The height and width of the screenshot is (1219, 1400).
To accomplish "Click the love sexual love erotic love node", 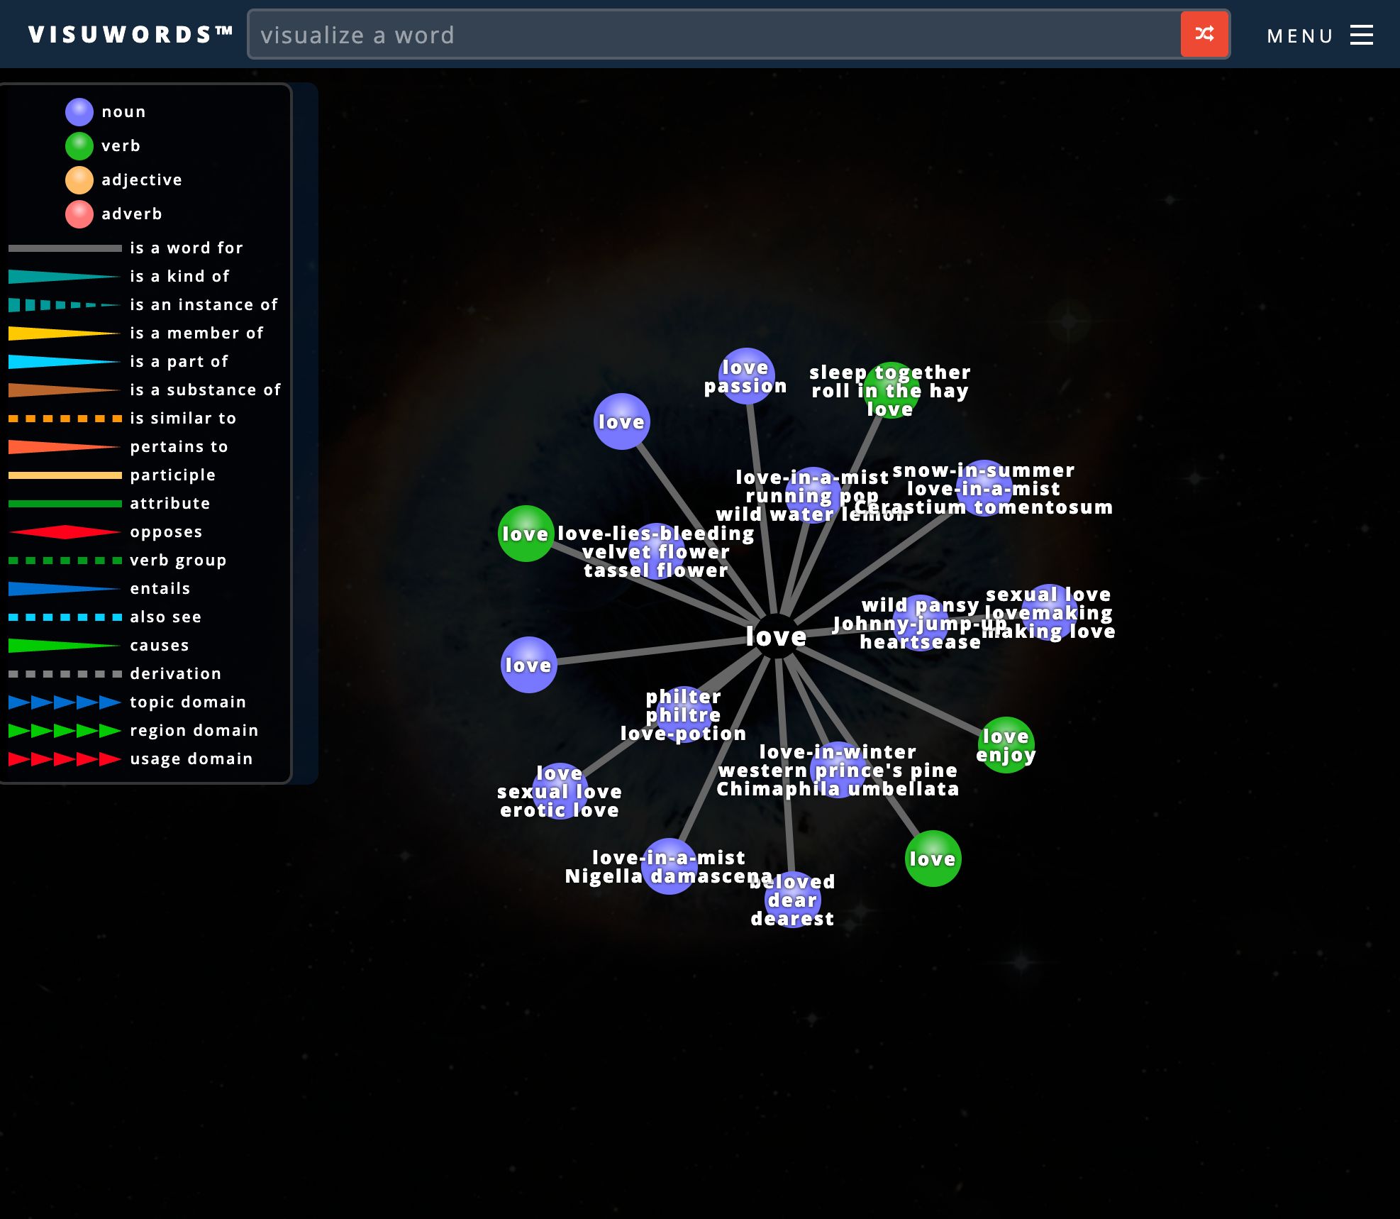I will (x=560, y=791).
